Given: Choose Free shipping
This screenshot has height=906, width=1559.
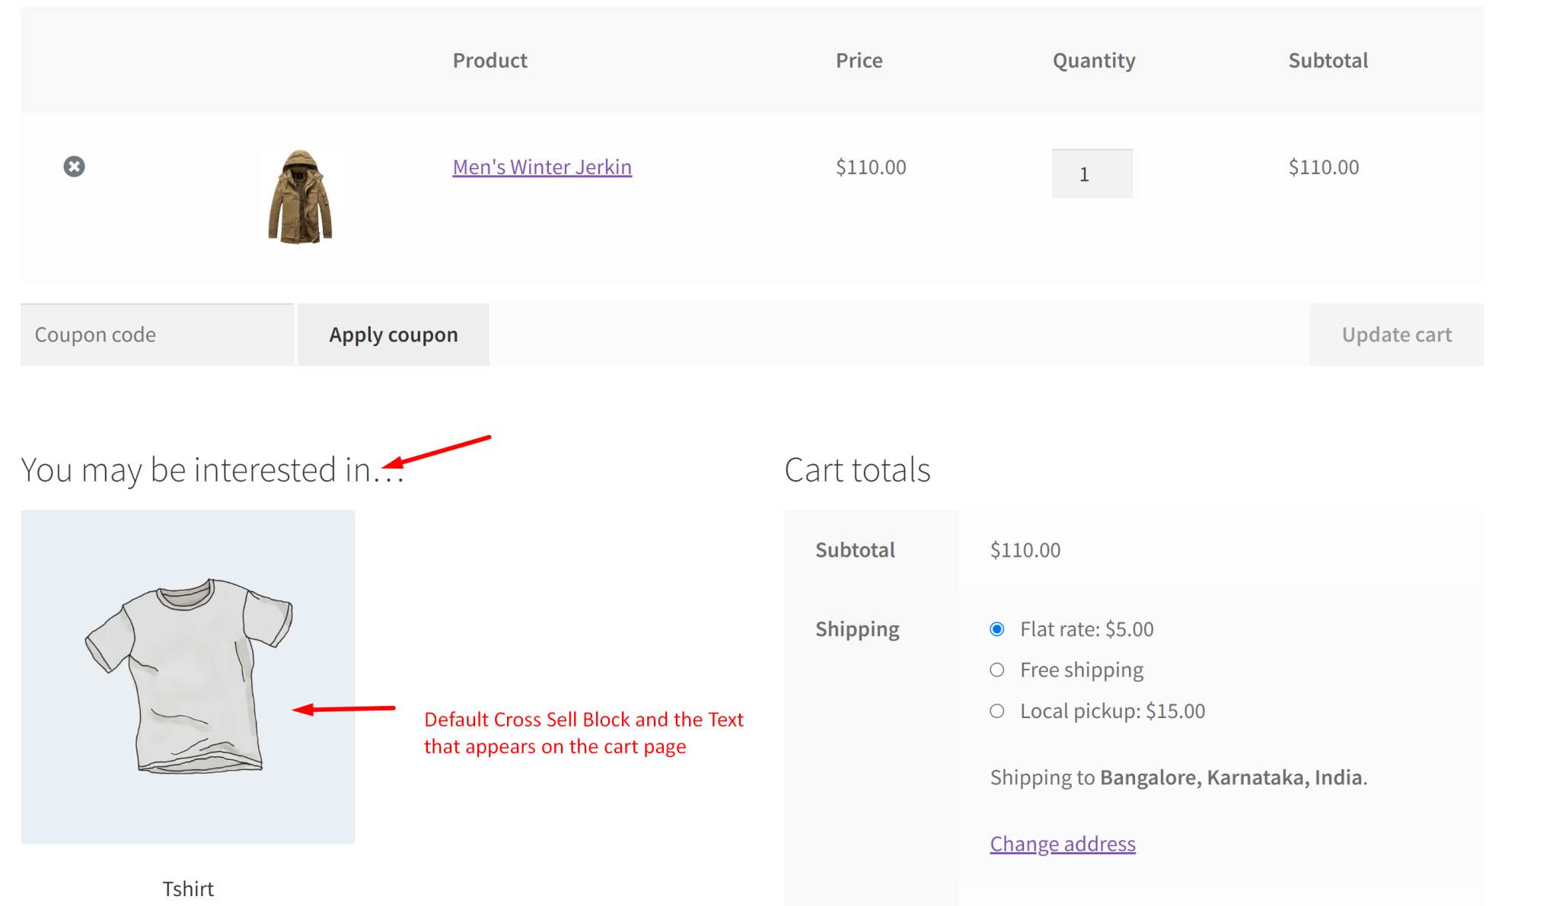Looking at the screenshot, I should (x=996, y=669).
